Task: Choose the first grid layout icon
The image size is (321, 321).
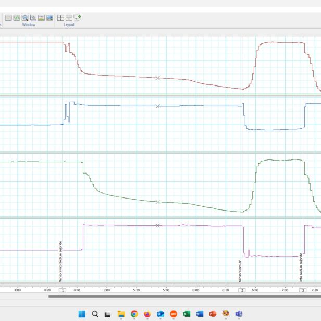Action: point(61,18)
